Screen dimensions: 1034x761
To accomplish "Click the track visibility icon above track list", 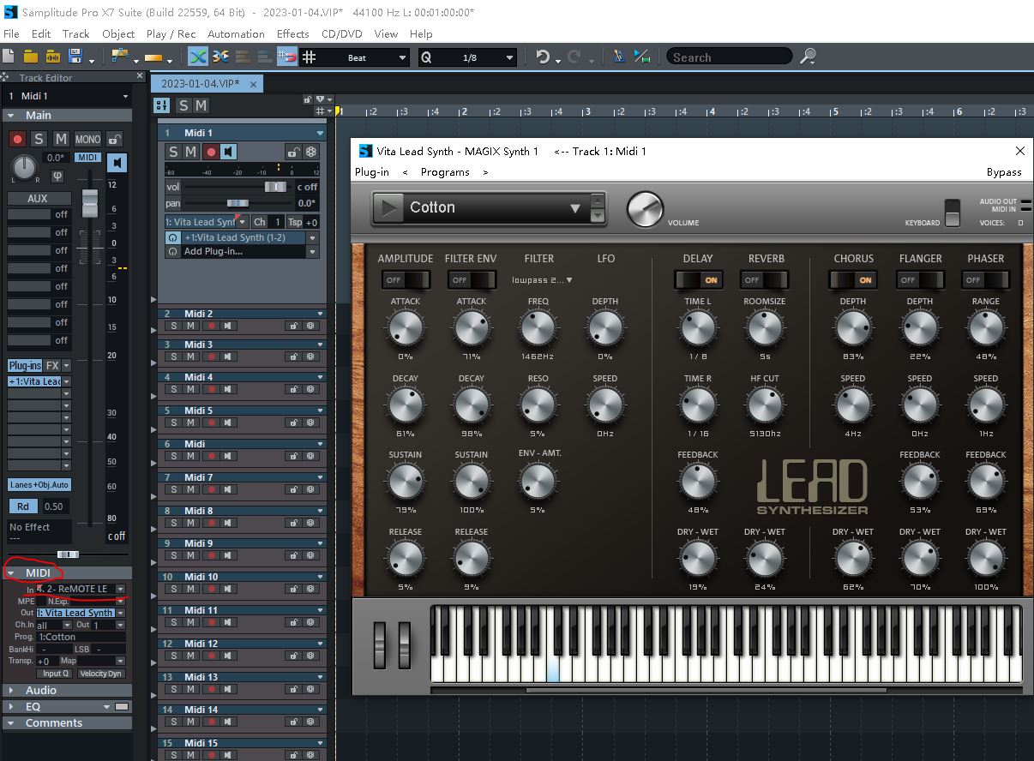I will point(161,105).
